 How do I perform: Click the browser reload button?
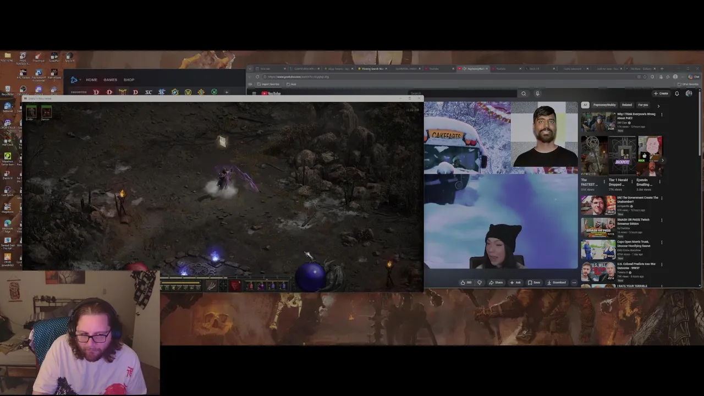point(257,76)
